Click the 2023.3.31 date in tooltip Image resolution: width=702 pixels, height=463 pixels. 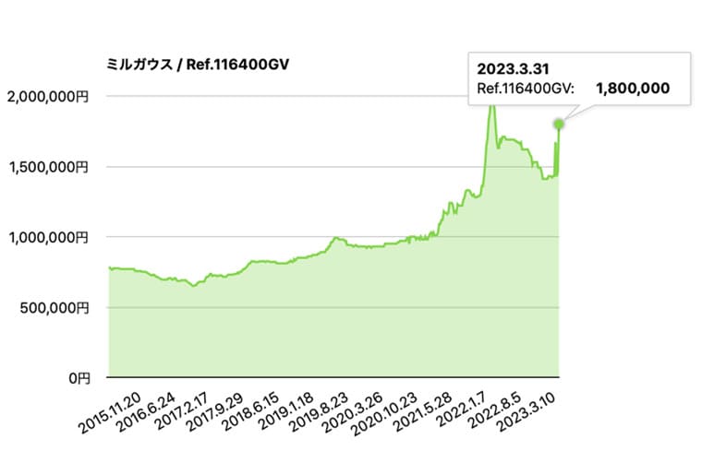click(x=507, y=69)
